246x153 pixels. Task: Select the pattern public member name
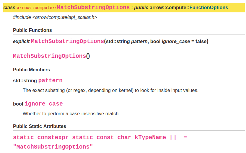50,80
